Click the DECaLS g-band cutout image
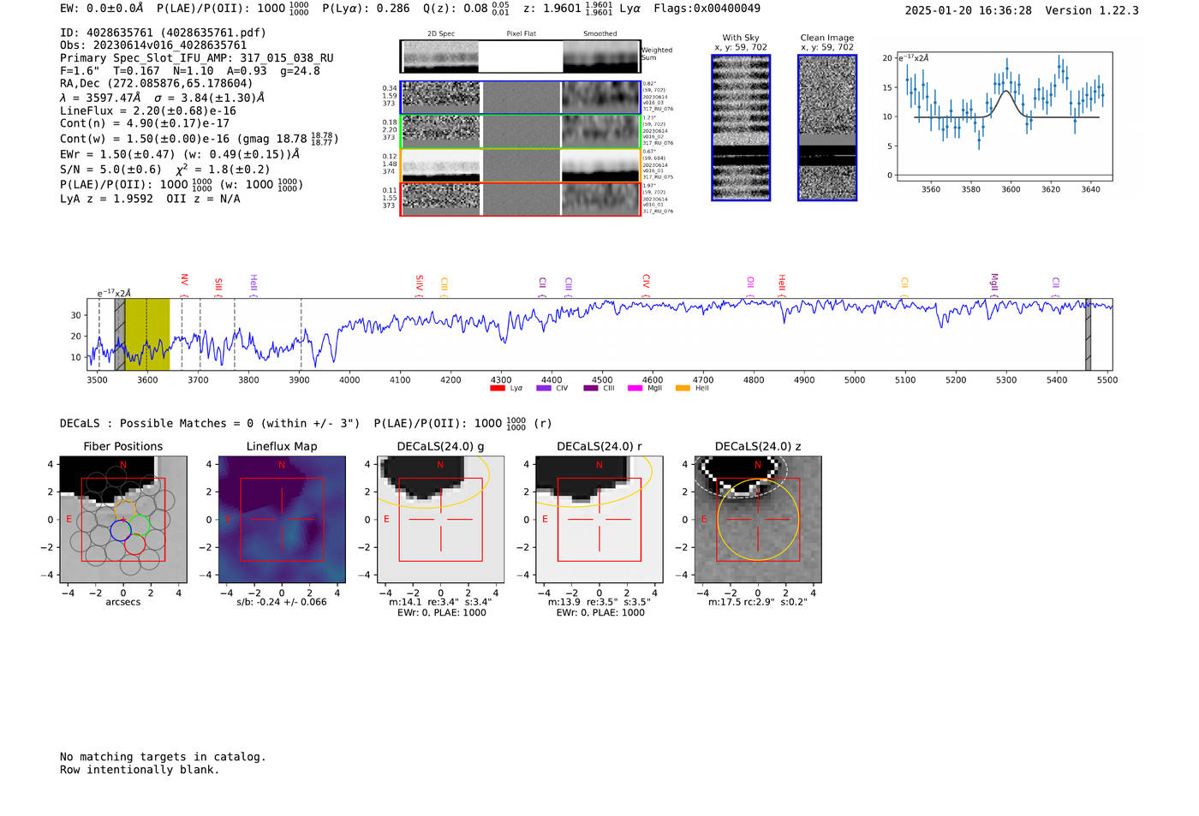The width and height of the screenshot is (1199, 816). point(440,519)
